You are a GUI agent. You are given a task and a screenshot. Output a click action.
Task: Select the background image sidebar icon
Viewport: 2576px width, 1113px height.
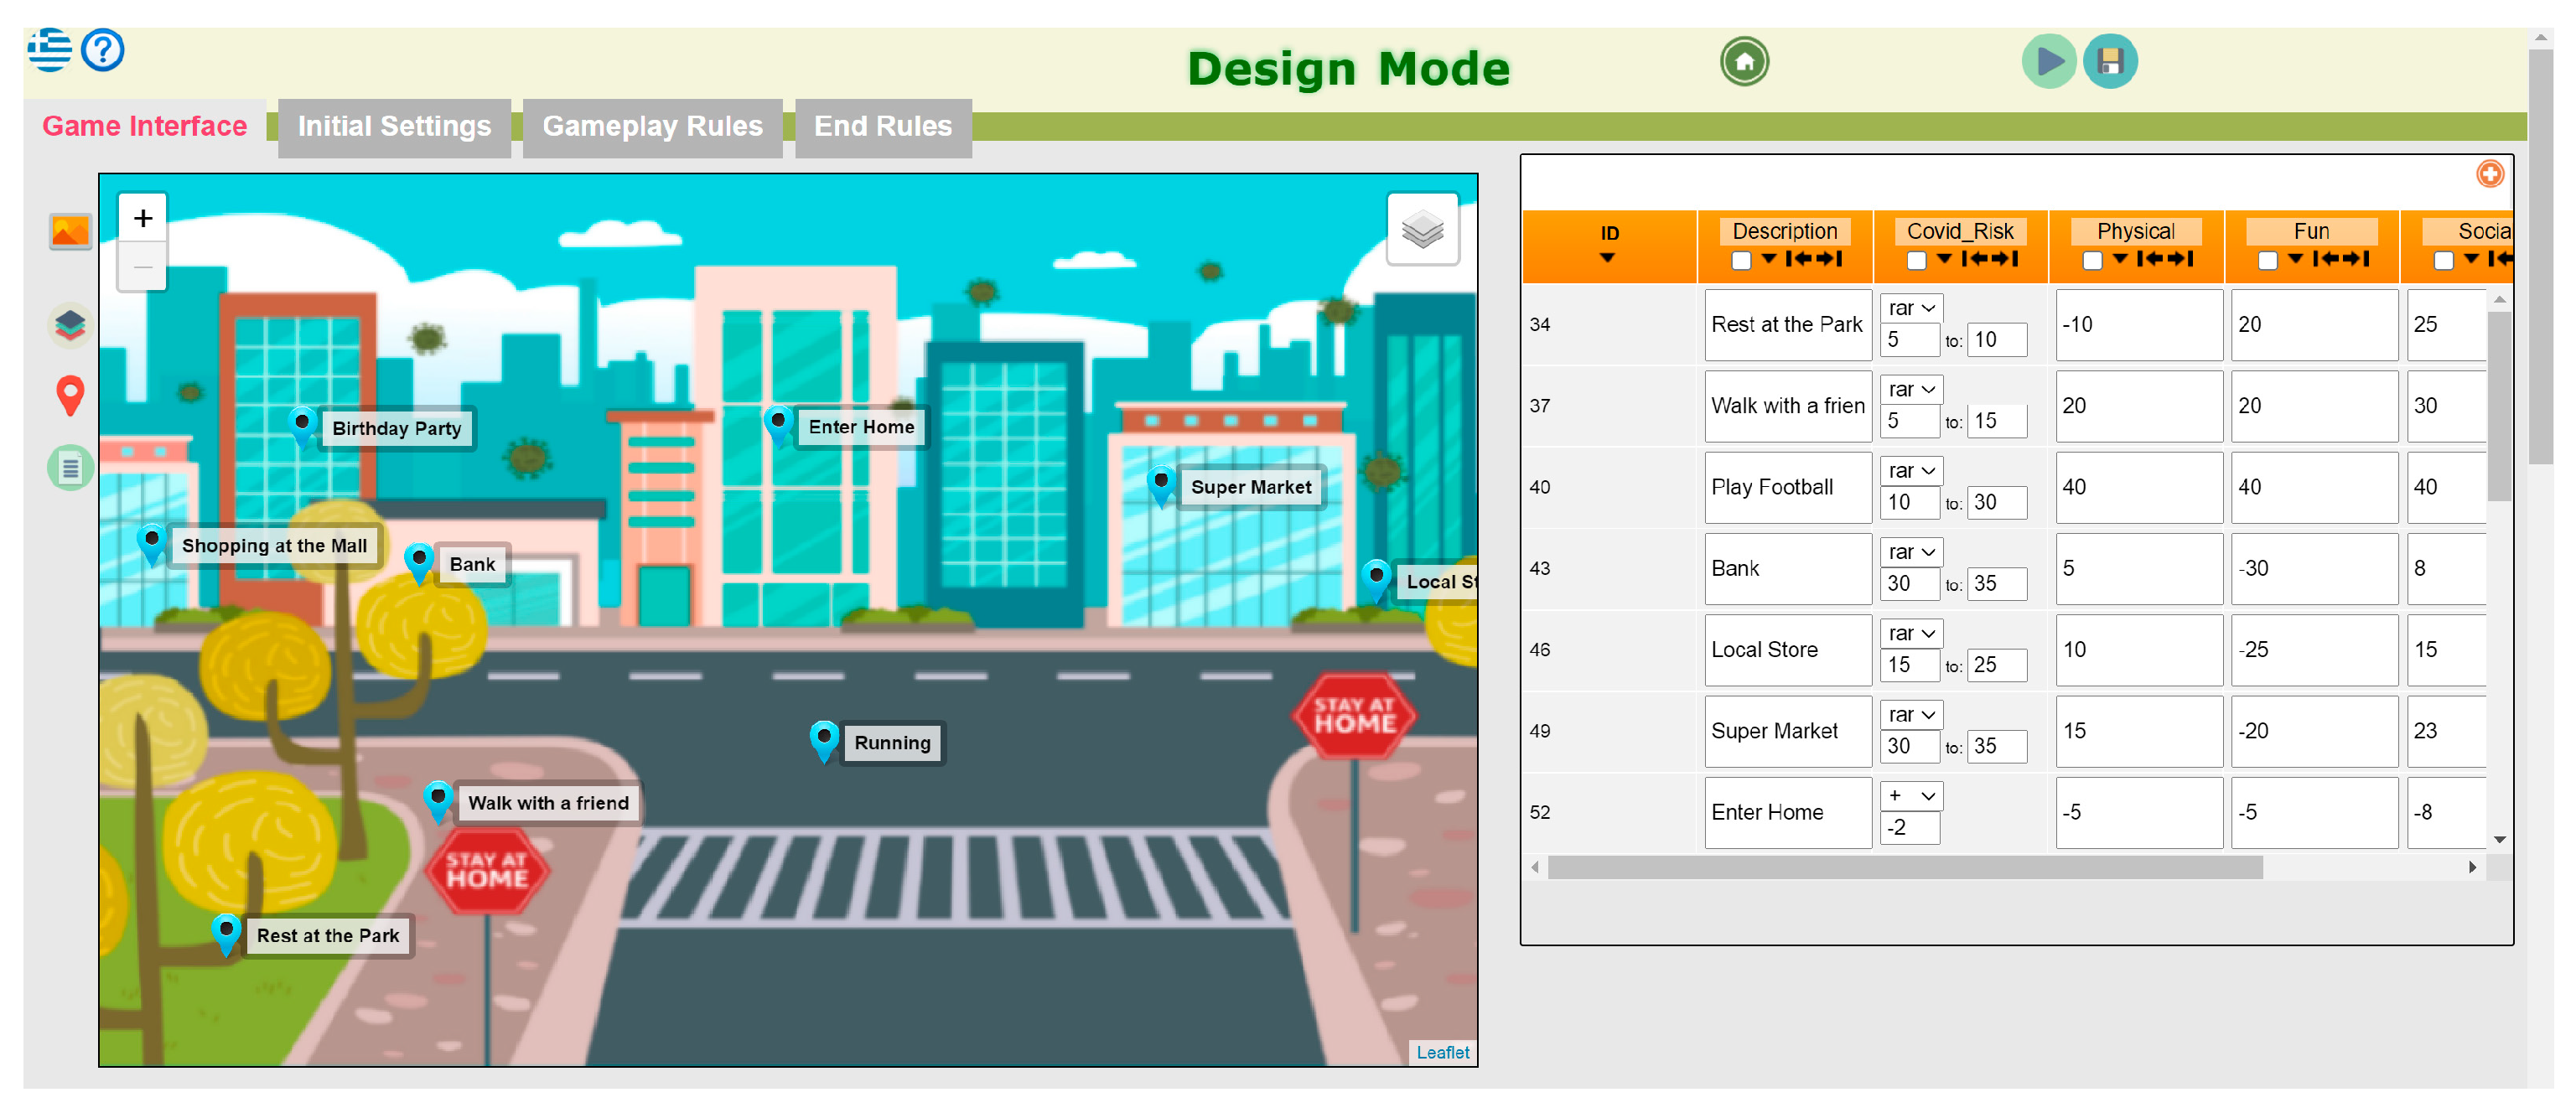[70, 232]
